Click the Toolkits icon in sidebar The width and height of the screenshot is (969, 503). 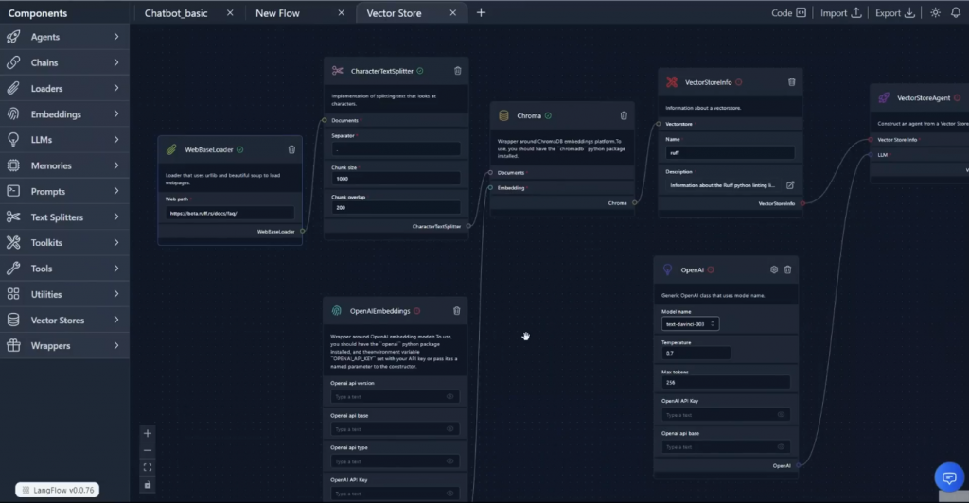[x=13, y=243]
